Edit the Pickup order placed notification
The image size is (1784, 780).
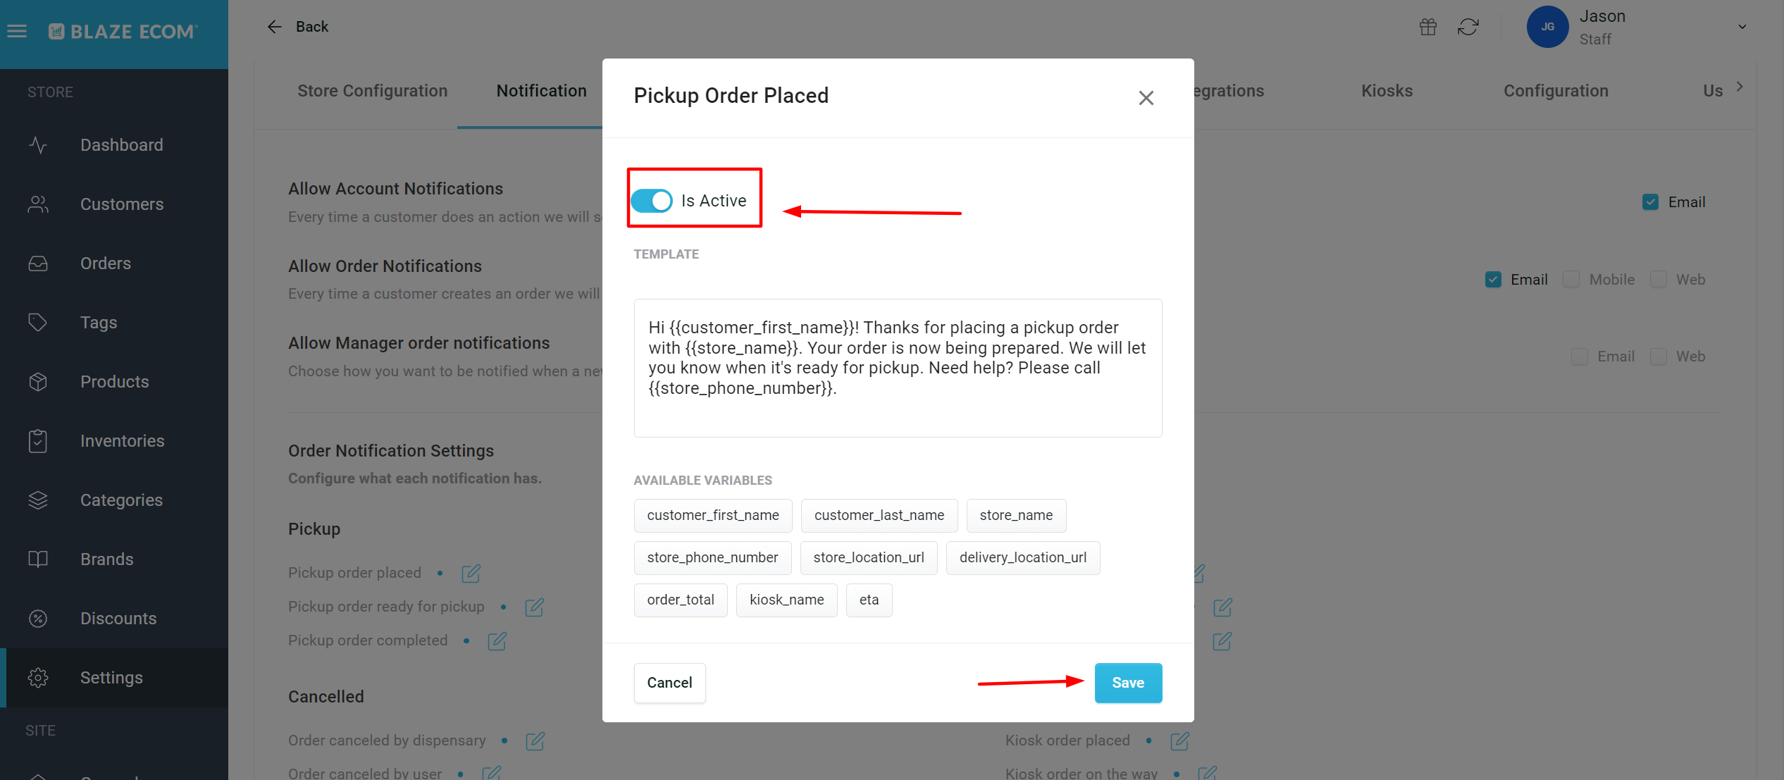(471, 574)
